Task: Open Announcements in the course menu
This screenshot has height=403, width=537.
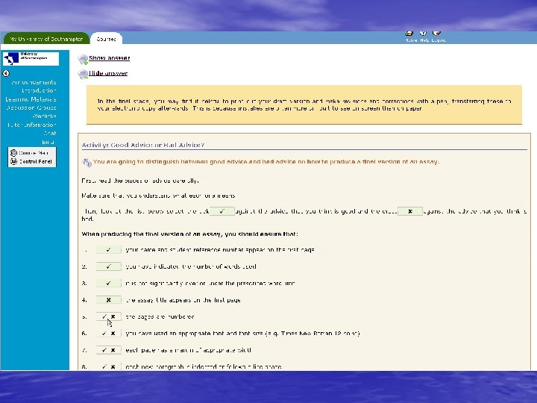Action: [x=34, y=82]
